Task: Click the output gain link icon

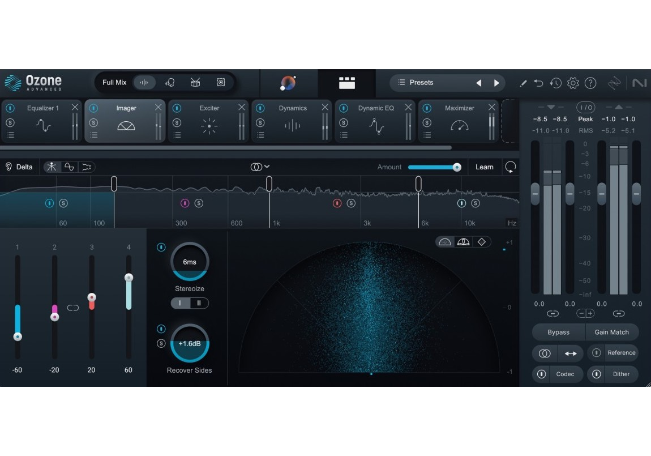Action: [x=619, y=314]
